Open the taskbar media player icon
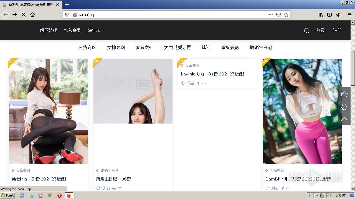Screen dimensions: 355x199 [x=41, y=195]
